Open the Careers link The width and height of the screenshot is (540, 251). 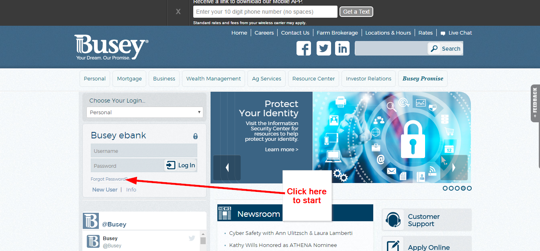pyautogui.click(x=264, y=33)
